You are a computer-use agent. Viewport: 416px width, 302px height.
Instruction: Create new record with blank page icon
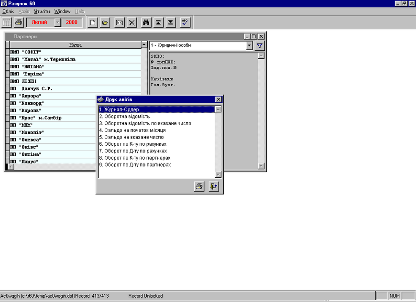point(93,22)
